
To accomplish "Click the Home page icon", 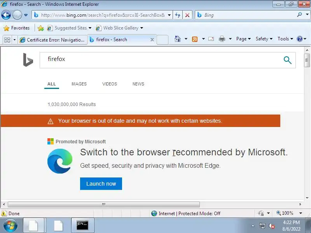I will pyautogui.click(x=178, y=39).
